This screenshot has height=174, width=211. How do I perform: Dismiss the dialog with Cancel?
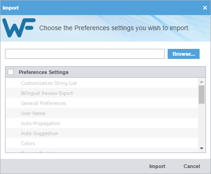point(192,166)
